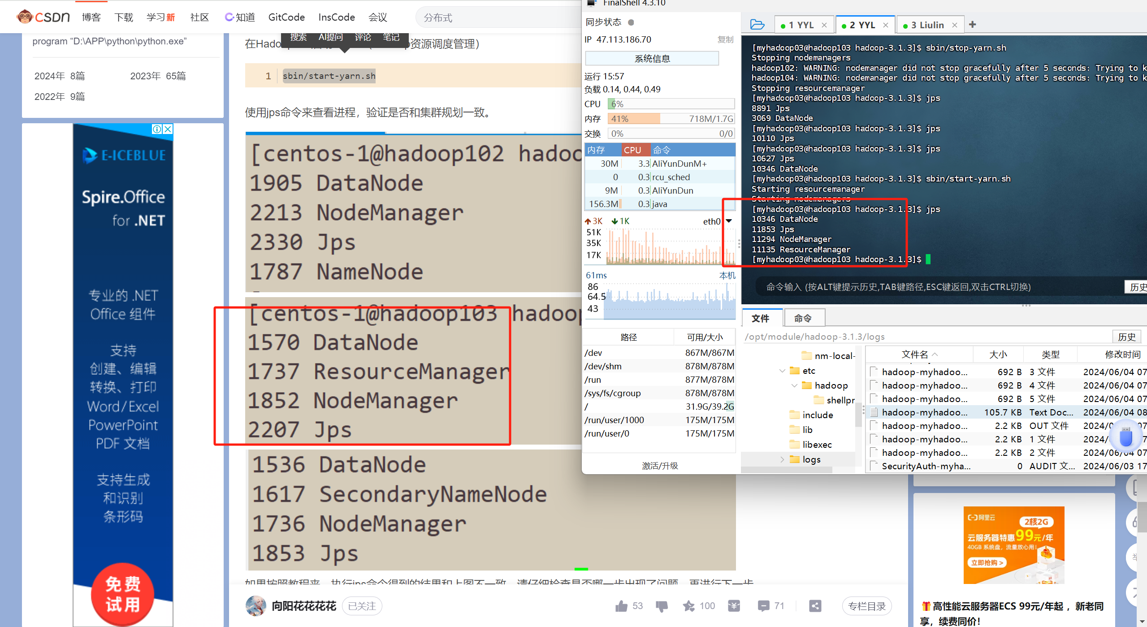Click the terminal 命令输入 input field
Screen dimensions: 1147x627
point(939,287)
